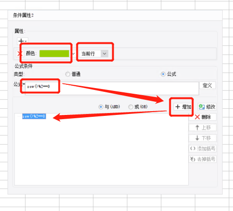Click into the formula input field
Screen dimensions: 233x211
click(112, 88)
